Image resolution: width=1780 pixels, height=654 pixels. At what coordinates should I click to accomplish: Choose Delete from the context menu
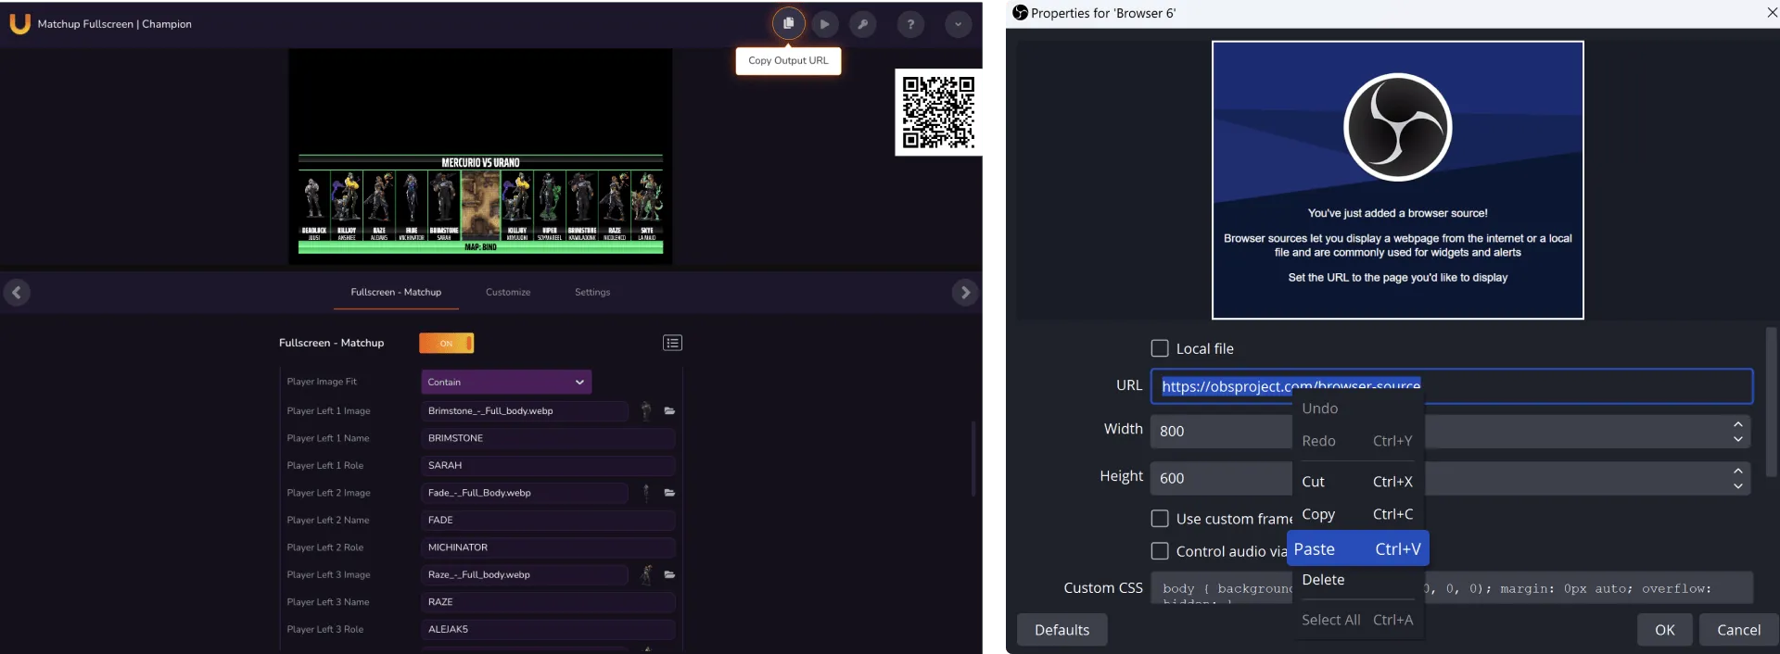point(1357,580)
